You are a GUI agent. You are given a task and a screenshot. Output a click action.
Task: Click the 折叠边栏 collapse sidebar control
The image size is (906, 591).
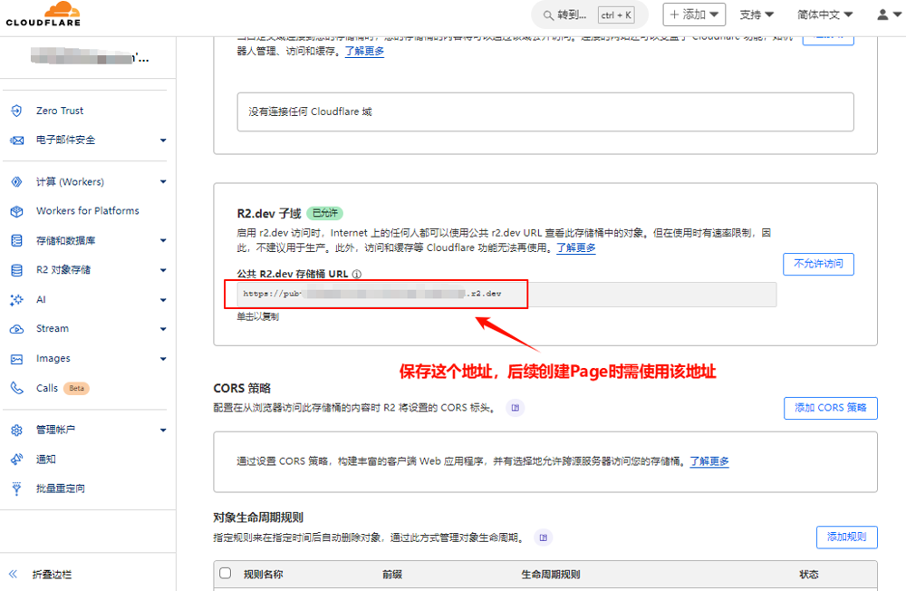pyautogui.click(x=40, y=574)
